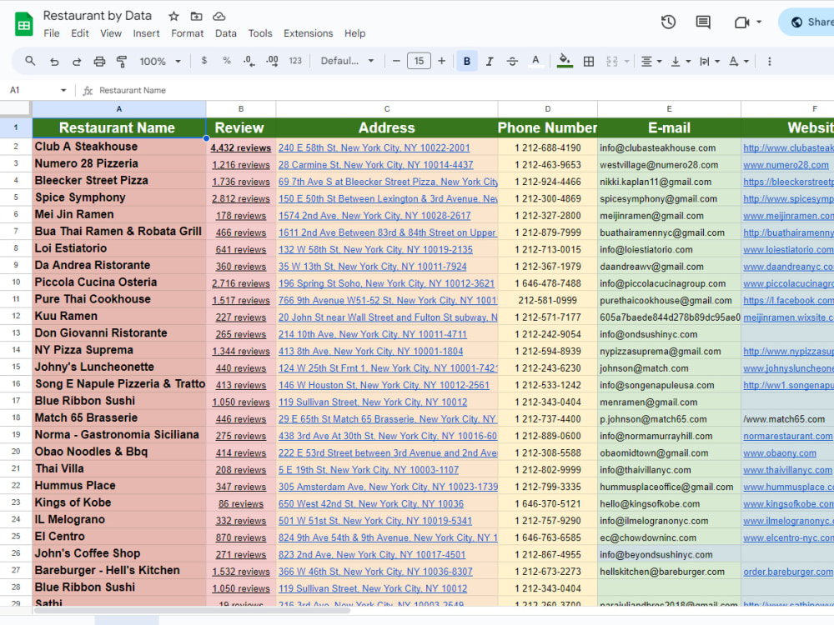Open the Name box dropdown arrow
This screenshot has width=834, height=625.
[63, 90]
